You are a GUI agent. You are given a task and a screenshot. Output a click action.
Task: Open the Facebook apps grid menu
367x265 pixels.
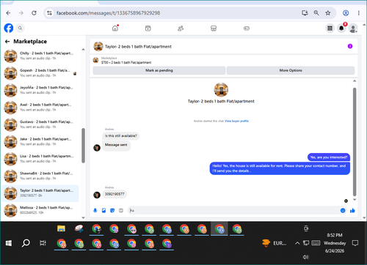tap(330, 29)
